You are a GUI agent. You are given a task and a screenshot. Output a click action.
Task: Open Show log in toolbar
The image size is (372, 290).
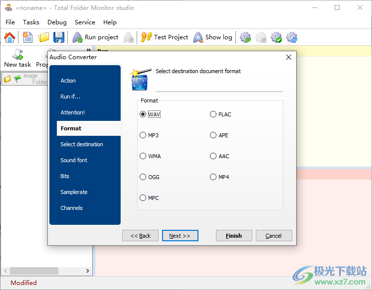tap(213, 37)
